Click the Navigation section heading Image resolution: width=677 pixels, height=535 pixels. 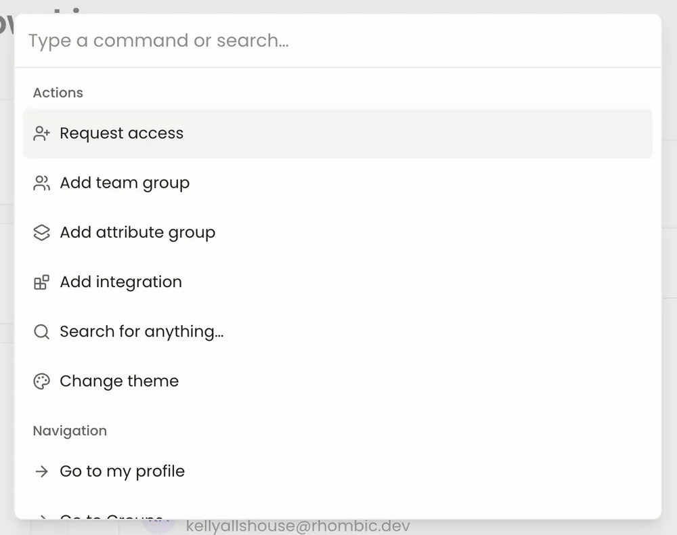[70, 431]
